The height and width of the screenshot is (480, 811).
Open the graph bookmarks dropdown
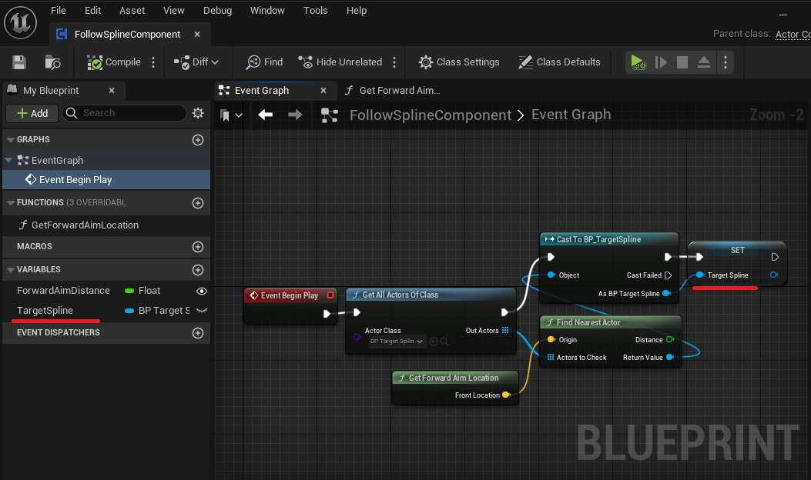(231, 115)
